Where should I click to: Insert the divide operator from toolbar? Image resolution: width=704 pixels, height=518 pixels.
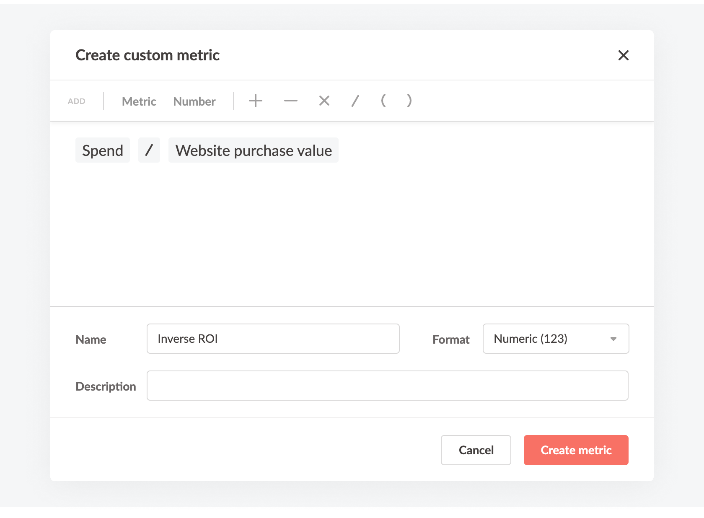355,101
